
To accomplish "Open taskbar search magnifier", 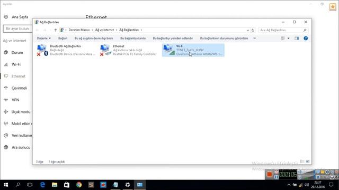I will click(x=18, y=185).
